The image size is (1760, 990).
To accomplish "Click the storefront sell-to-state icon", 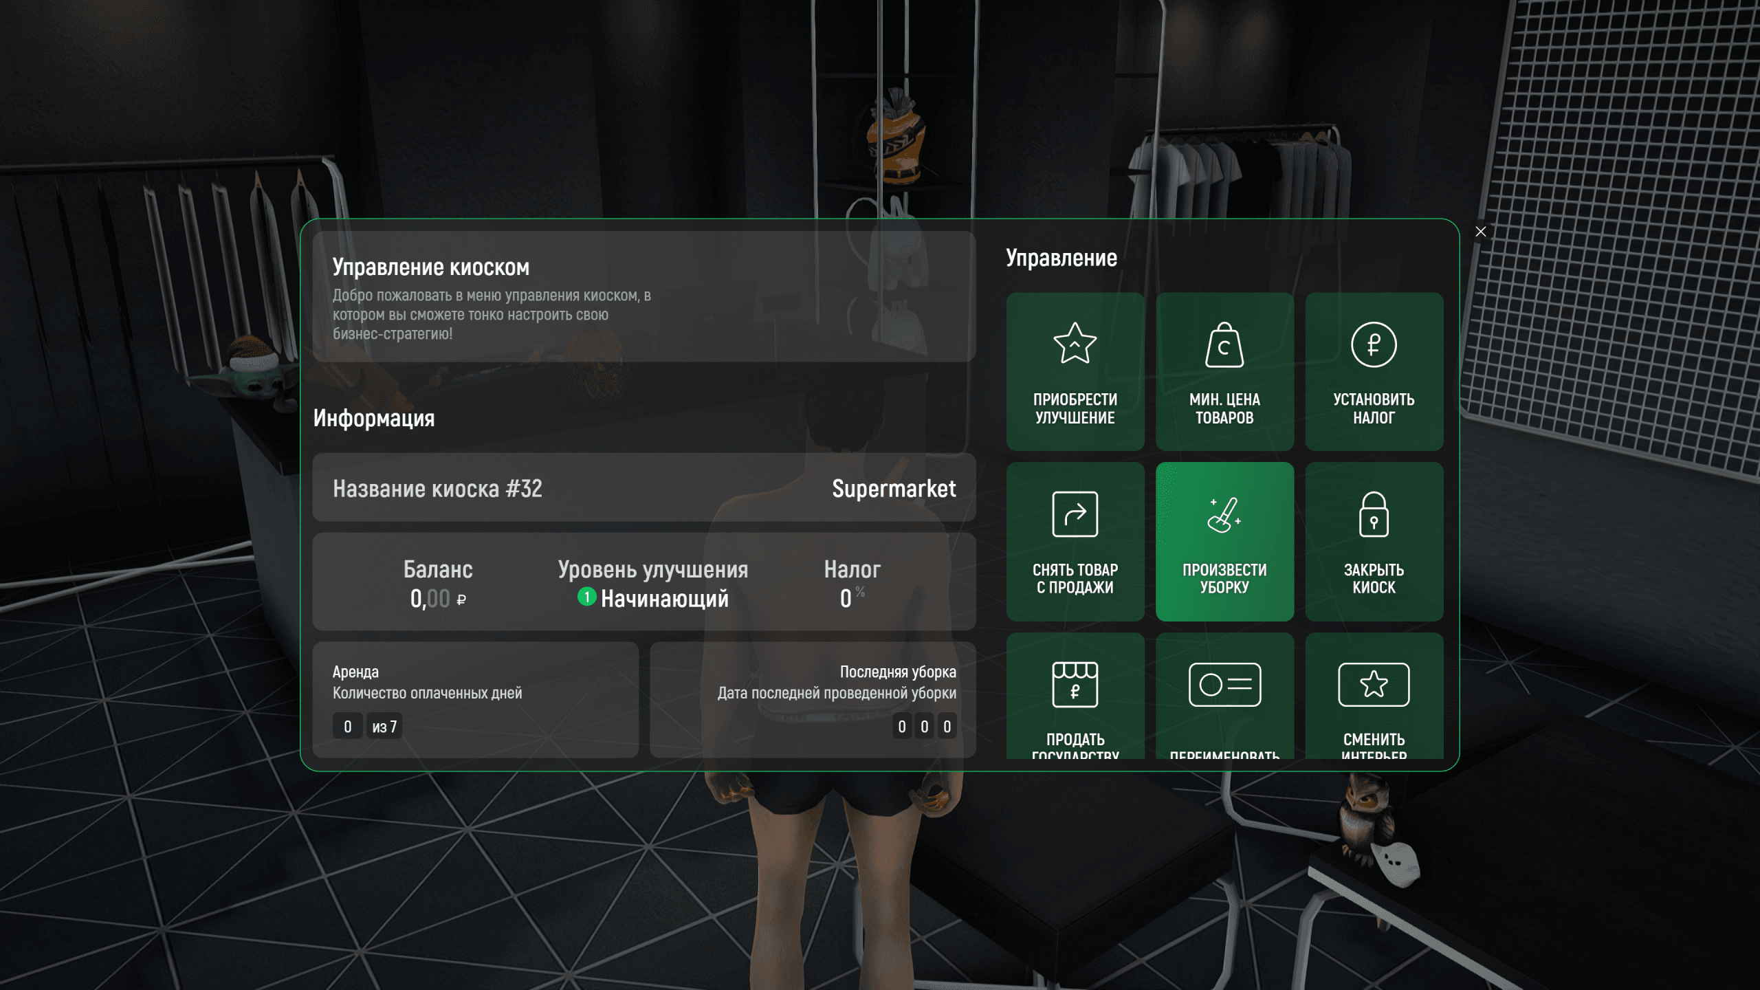I will (1075, 684).
